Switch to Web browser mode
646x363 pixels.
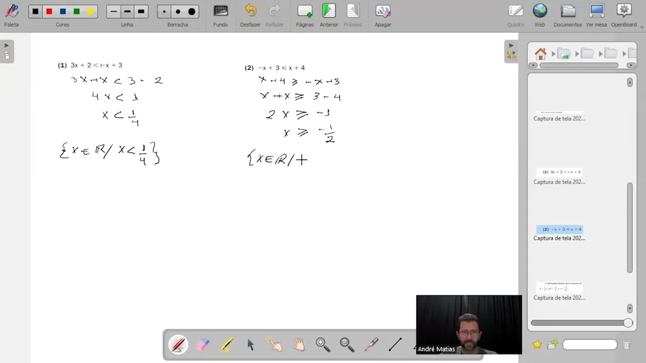[540, 15]
